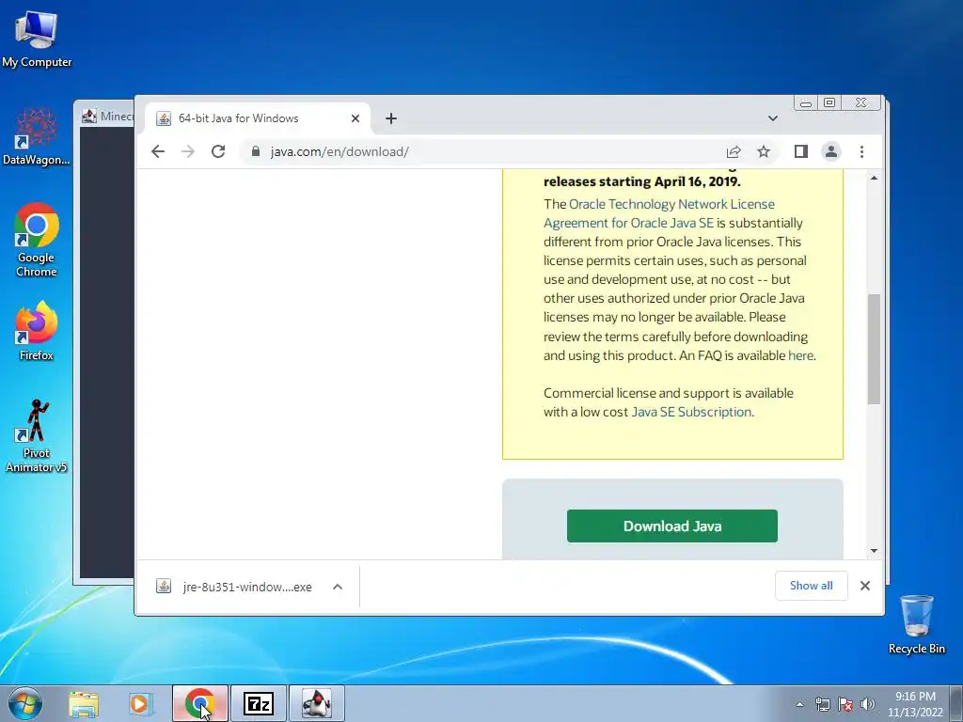Show hidden system tray icons
The image size is (963, 722).
click(799, 704)
